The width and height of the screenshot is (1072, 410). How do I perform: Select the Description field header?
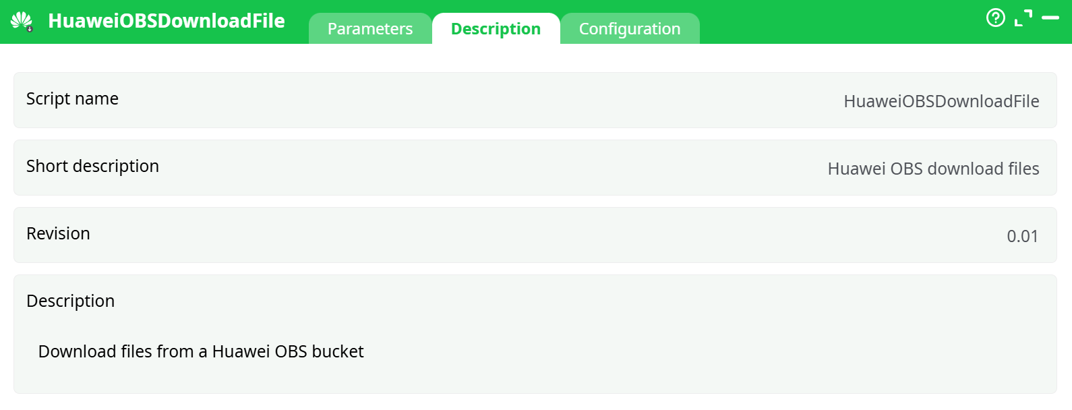coord(70,301)
